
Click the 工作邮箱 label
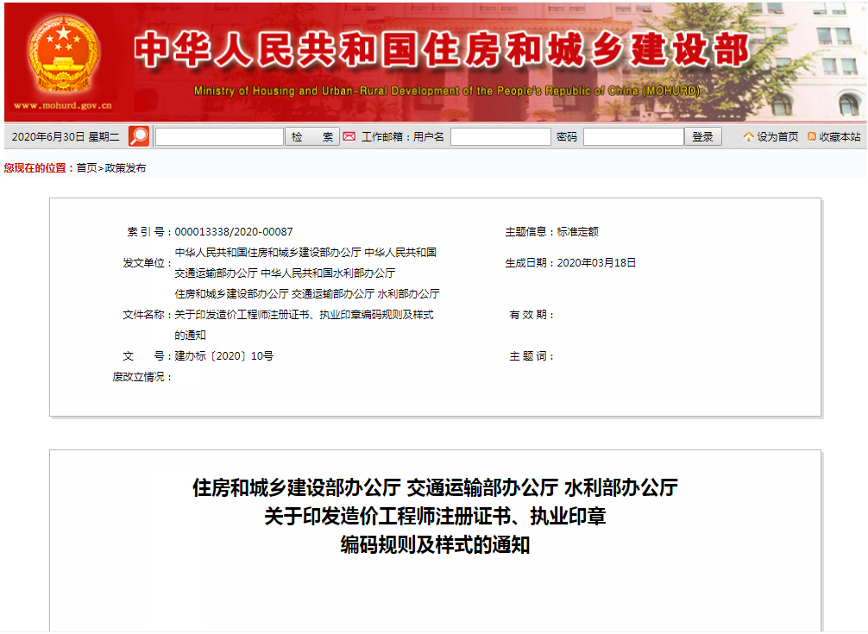coord(385,137)
